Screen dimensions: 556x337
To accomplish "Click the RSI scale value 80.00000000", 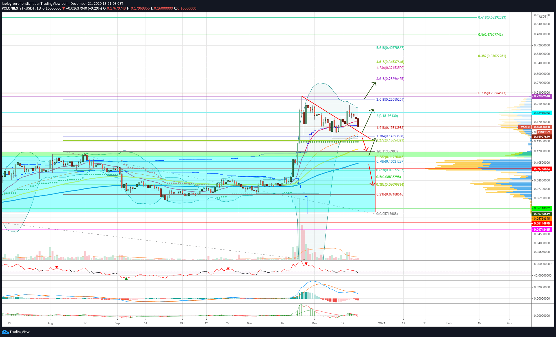I will point(542,264).
